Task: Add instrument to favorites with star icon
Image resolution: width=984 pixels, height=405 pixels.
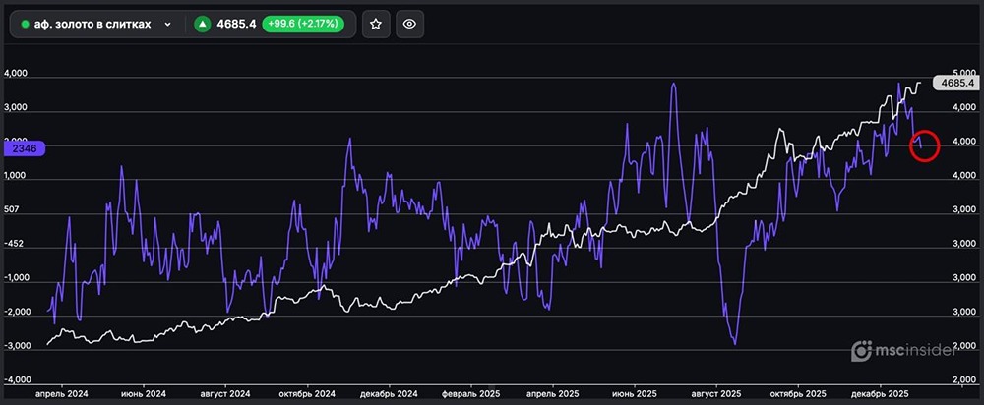Action: click(x=375, y=24)
